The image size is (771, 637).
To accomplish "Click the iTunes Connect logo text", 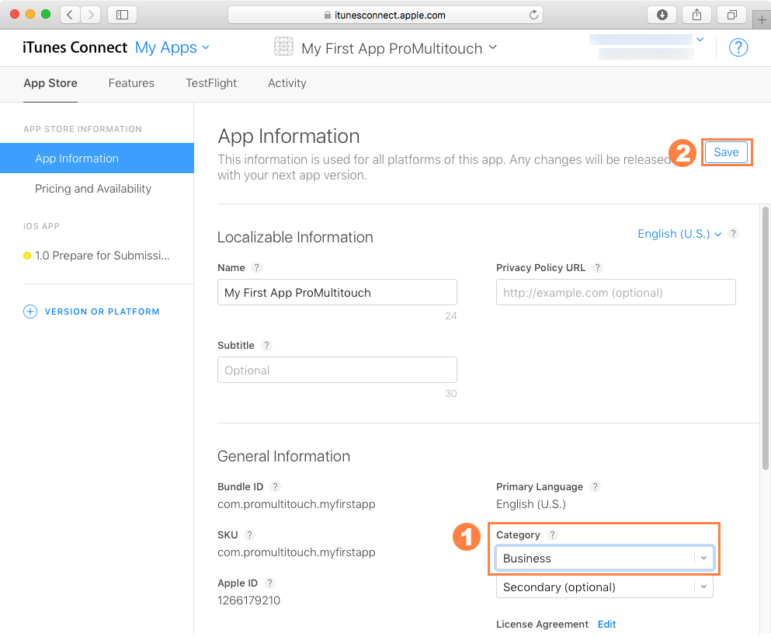I will point(75,47).
